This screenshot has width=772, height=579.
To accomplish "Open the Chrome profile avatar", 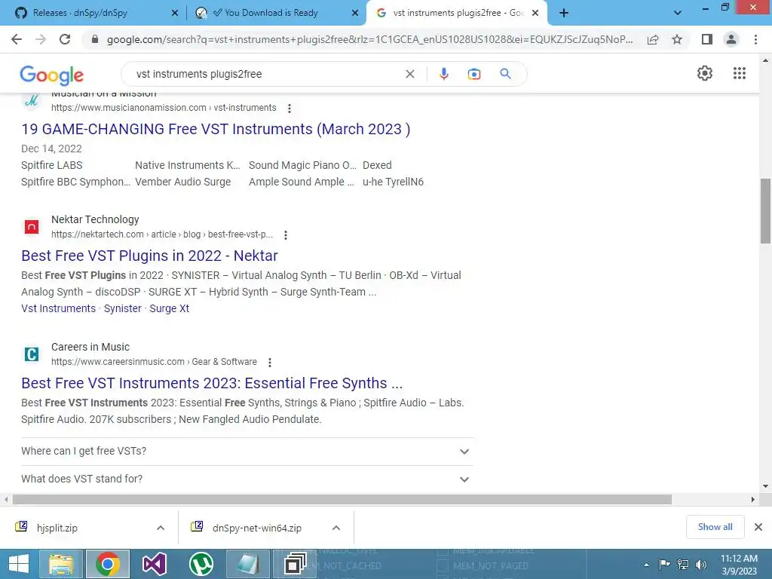I will (x=731, y=39).
